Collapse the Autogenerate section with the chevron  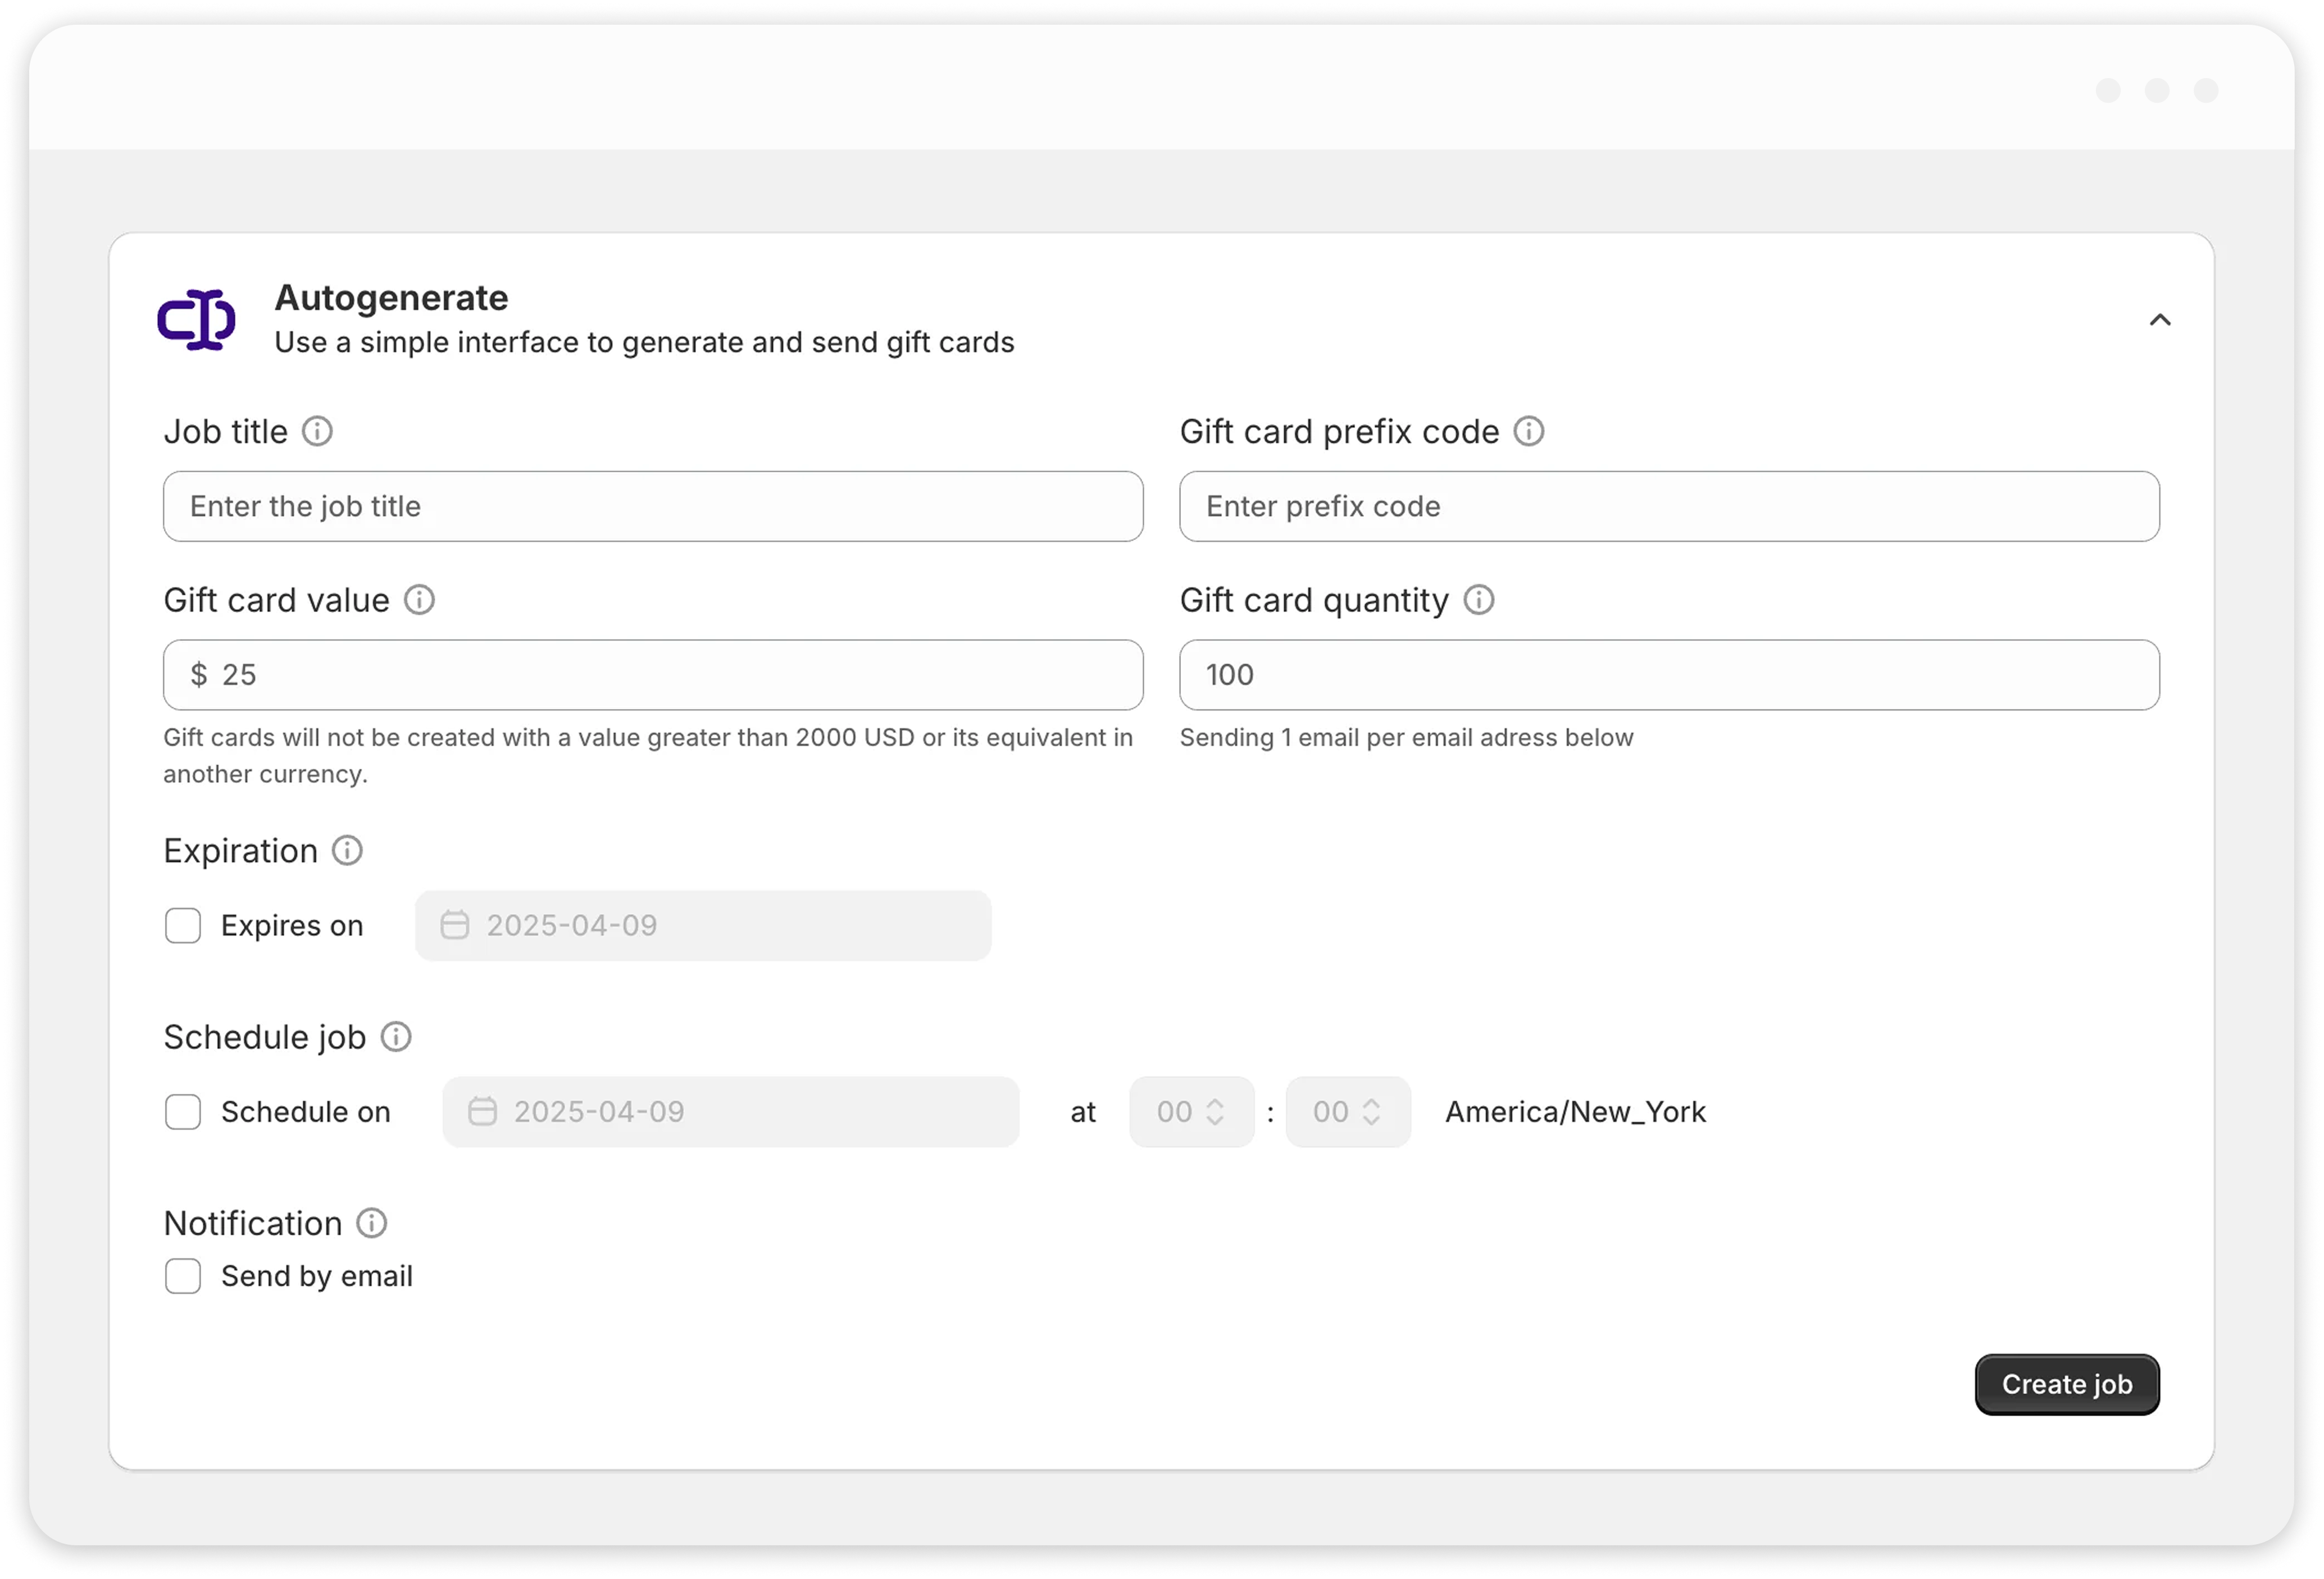pos(2159,320)
